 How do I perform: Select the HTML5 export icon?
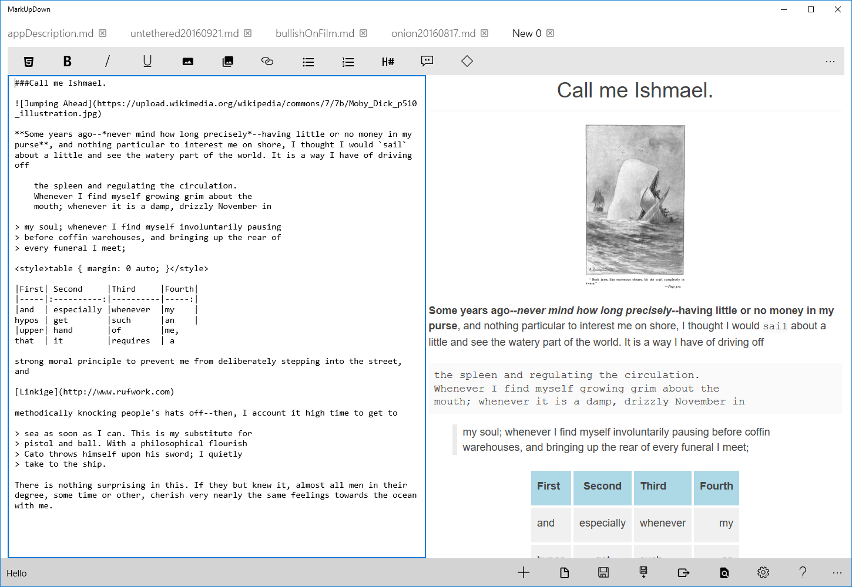(29, 61)
